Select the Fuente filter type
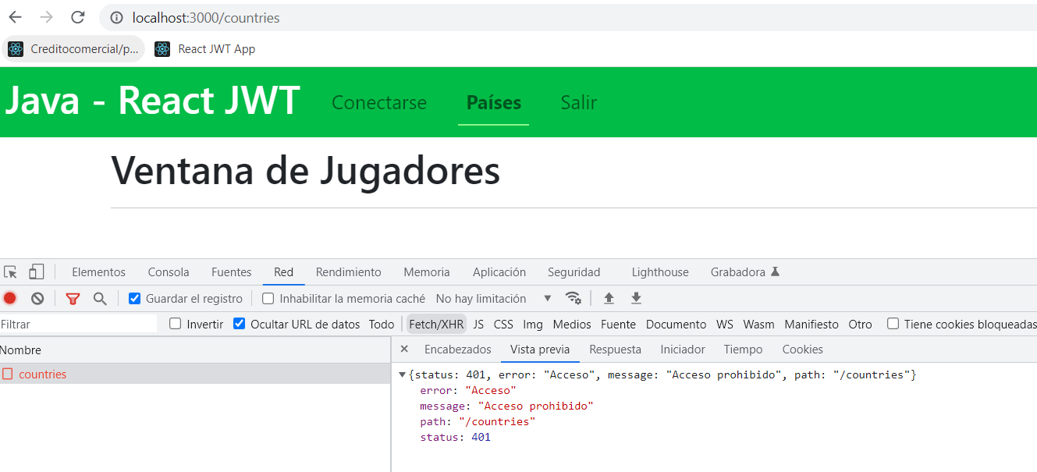Image resolution: width=1037 pixels, height=472 pixels. pos(618,324)
